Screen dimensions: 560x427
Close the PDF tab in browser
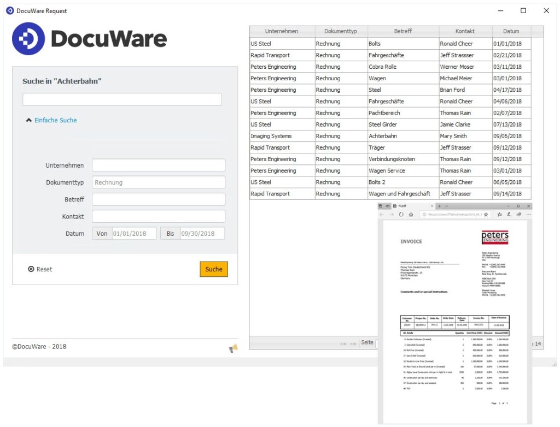point(432,206)
